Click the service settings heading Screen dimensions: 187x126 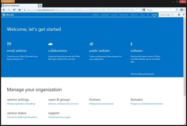(18, 99)
